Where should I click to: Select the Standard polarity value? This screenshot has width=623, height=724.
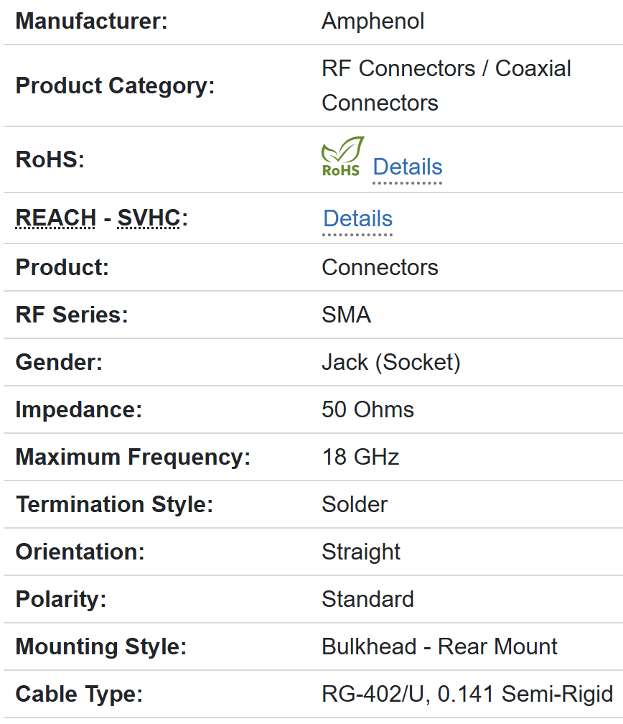coord(367,599)
